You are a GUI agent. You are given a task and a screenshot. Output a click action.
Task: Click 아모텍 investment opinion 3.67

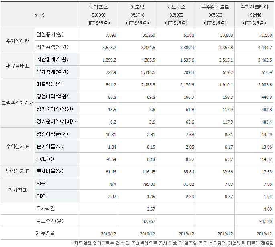tap(151, 209)
